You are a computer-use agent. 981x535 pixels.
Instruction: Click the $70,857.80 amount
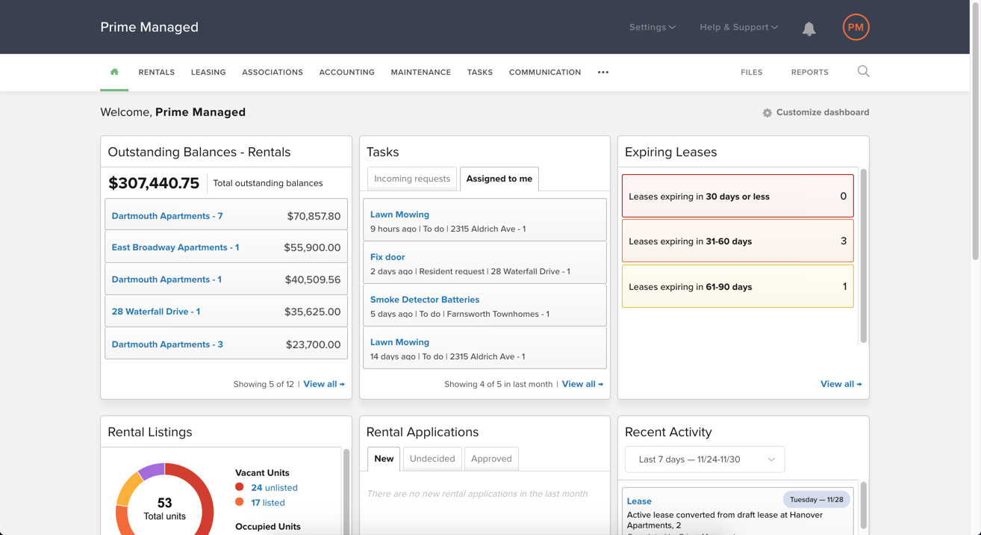coord(314,216)
